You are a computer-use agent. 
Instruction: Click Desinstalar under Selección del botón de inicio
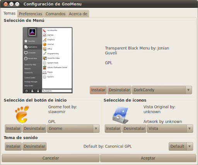click(34, 129)
